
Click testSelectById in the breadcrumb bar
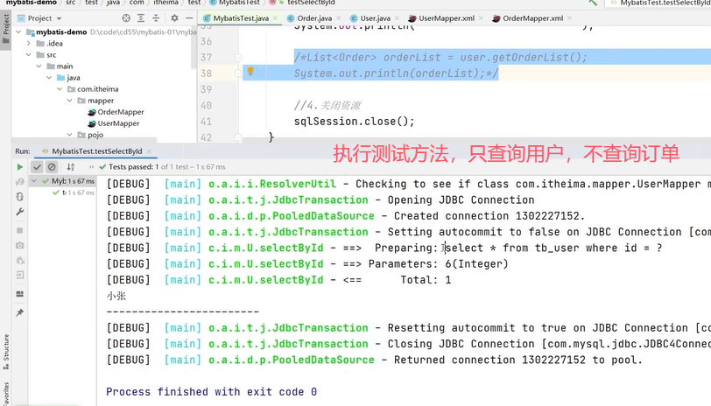pyautogui.click(x=311, y=3)
